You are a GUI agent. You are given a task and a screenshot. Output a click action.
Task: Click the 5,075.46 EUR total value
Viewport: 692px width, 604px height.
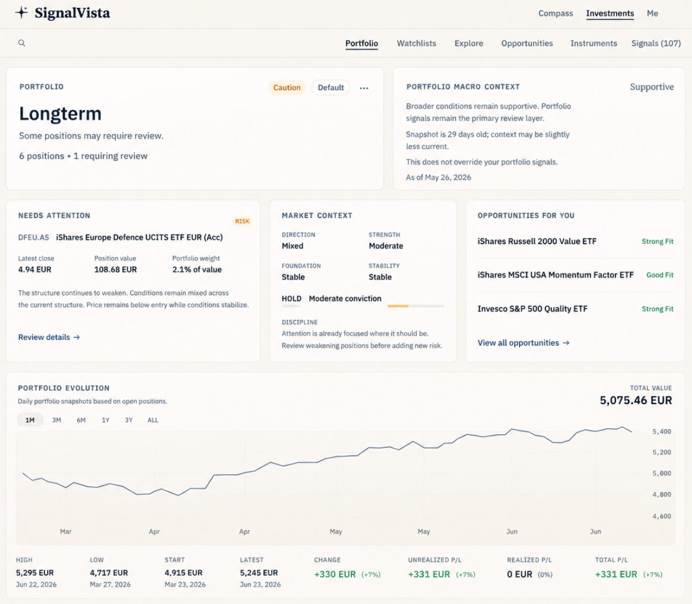click(x=636, y=400)
